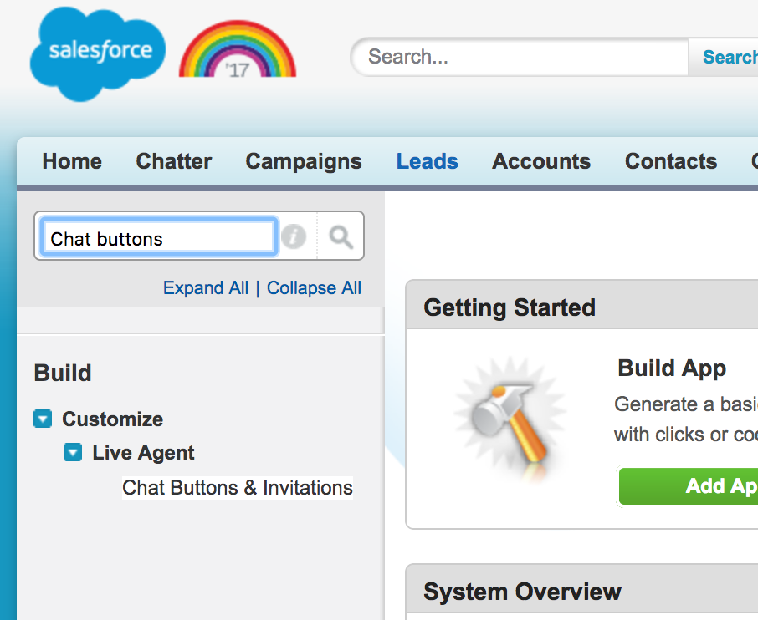Click the Quick Find info icon

294,236
